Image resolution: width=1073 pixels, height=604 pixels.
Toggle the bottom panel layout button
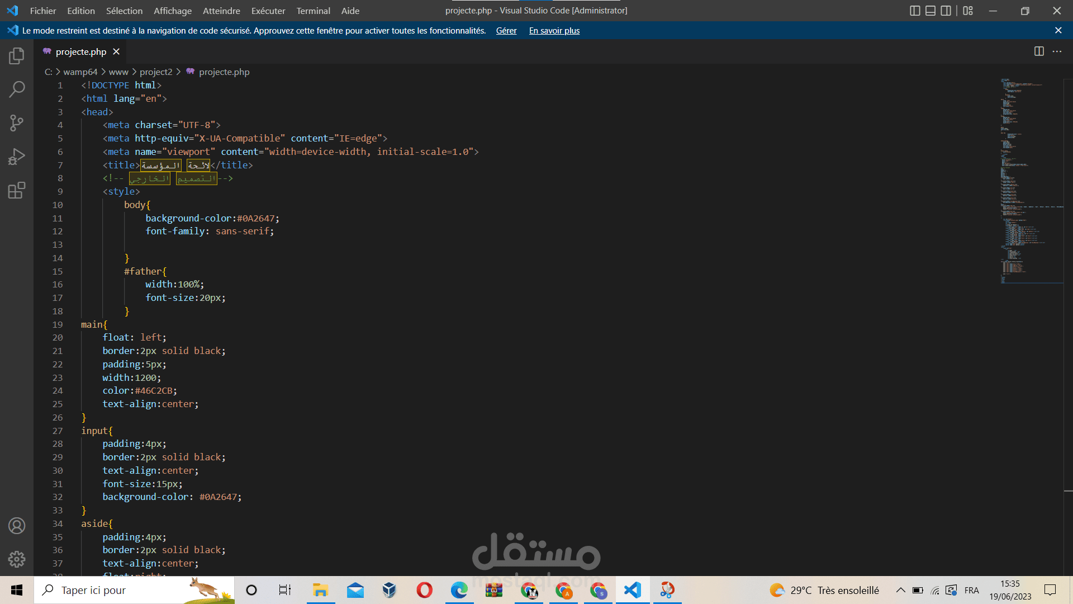(930, 11)
